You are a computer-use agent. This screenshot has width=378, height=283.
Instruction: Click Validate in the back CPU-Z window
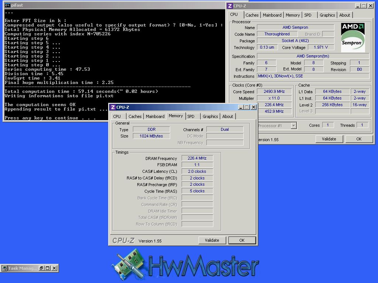pyautogui.click(x=329, y=139)
